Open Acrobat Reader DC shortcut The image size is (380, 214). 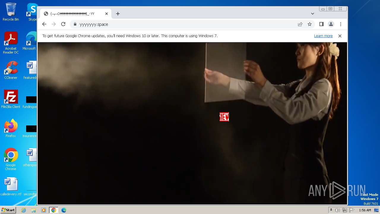pyautogui.click(x=11, y=43)
